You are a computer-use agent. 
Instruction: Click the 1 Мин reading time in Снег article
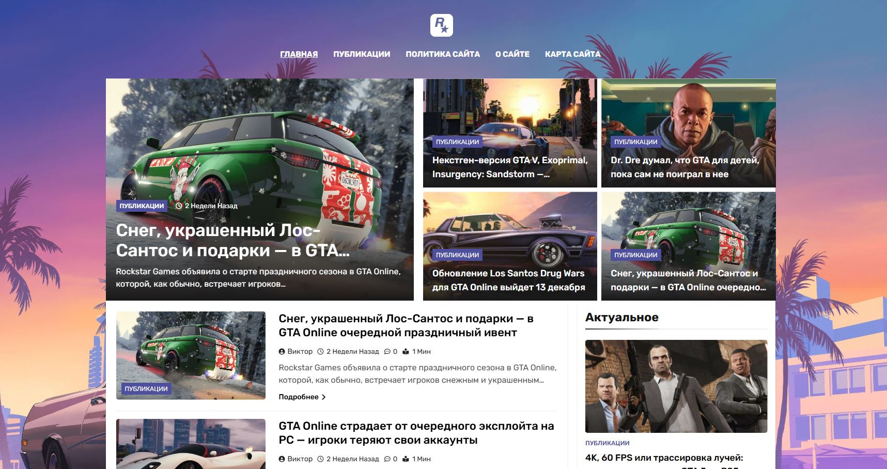(x=422, y=352)
